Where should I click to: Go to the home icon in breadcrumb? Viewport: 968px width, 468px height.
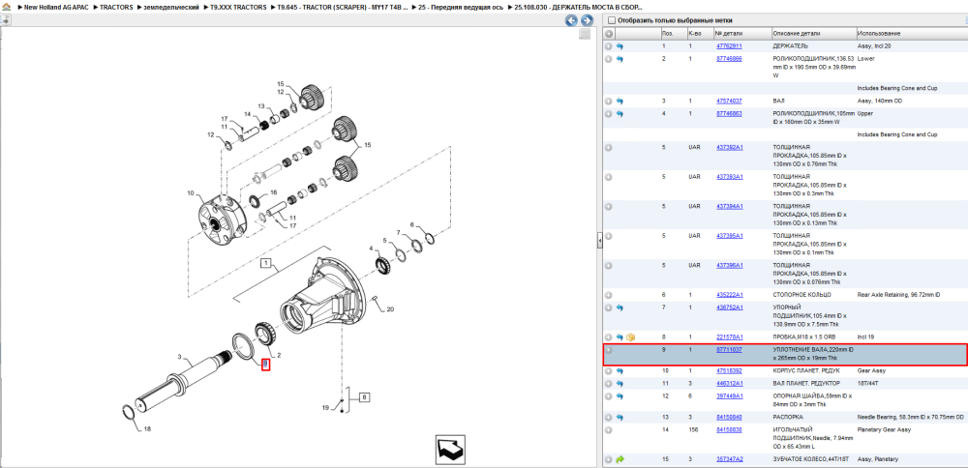click(x=6, y=8)
